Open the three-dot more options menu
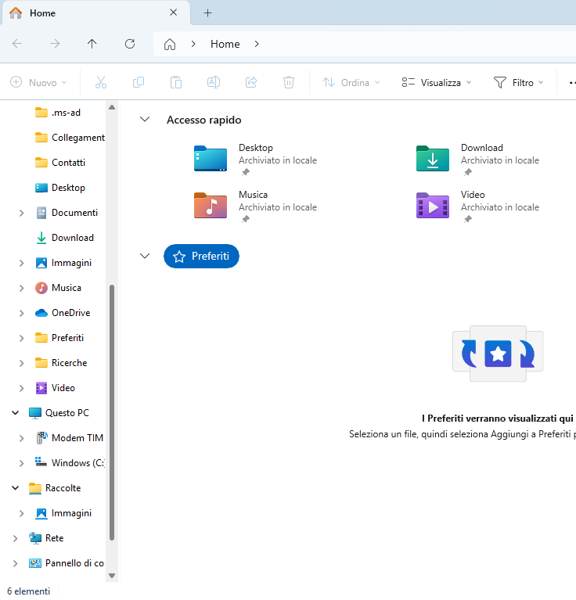 pyautogui.click(x=571, y=83)
